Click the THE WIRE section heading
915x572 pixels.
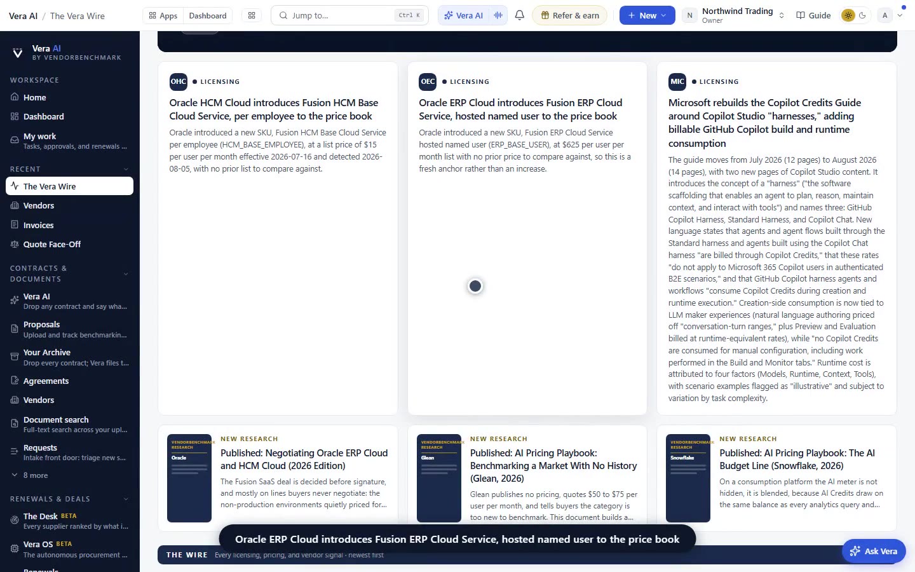(x=187, y=555)
